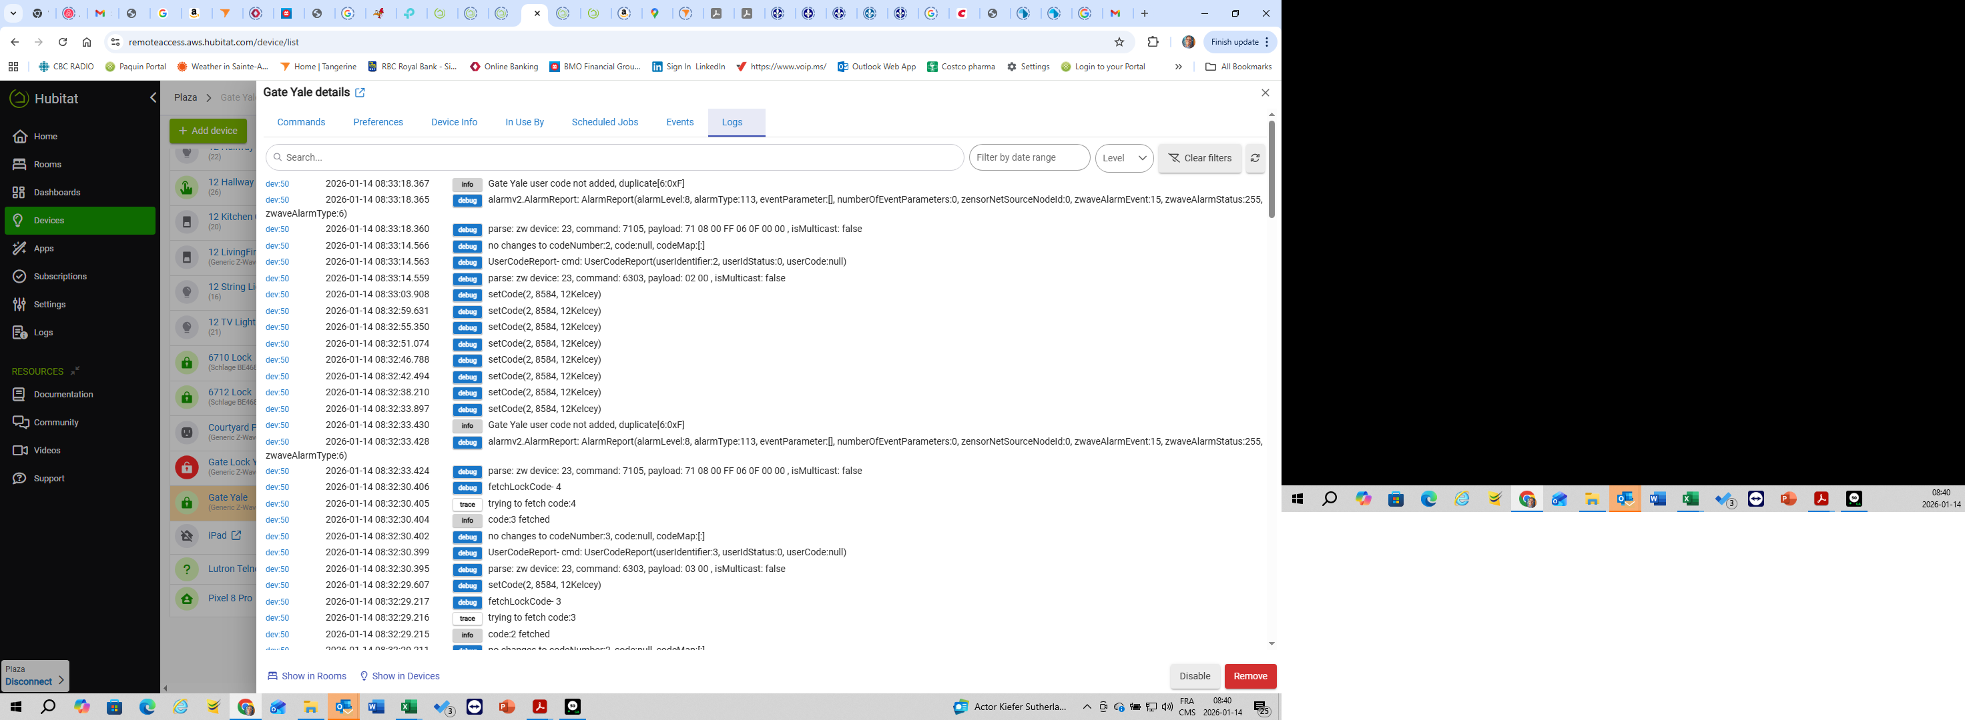Collapse the RESOURCES section
Viewport: 1965px width, 720px height.
click(x=75, y=371)
